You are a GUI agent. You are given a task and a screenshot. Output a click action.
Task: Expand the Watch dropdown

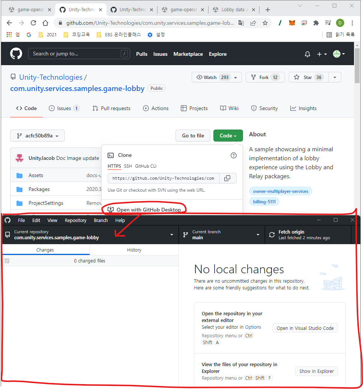[217, 78]
